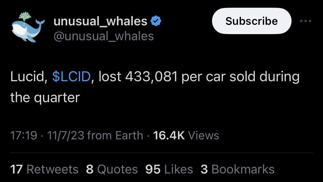Click the 3 Bookmarks count
The width and height of the screenshot is (323, 182).
[x=237, y=169]
